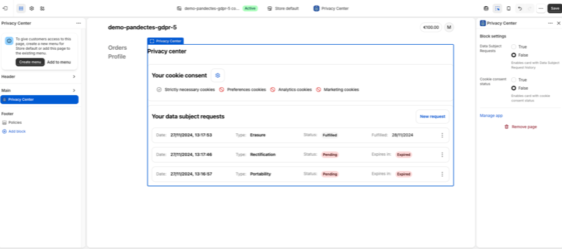
Task: Click the Active status badge
Action: click(x=250, y=8)
